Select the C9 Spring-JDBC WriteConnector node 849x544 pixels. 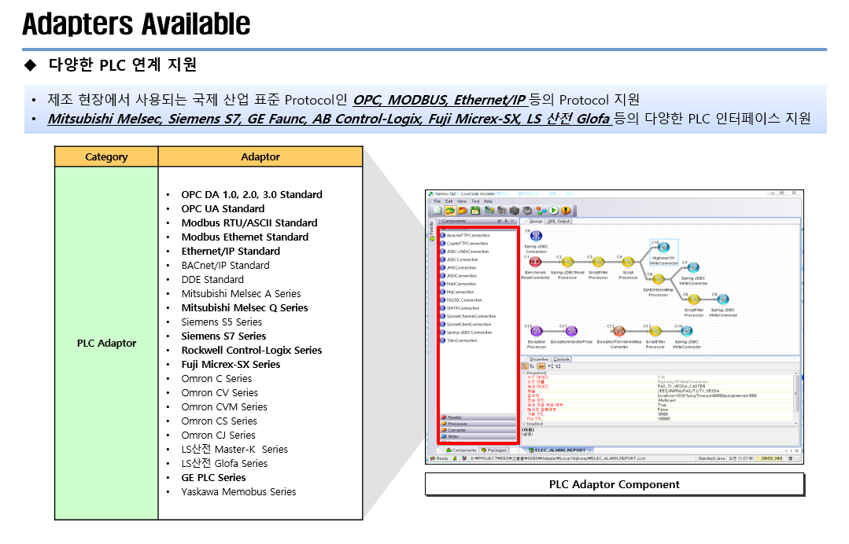723,299
